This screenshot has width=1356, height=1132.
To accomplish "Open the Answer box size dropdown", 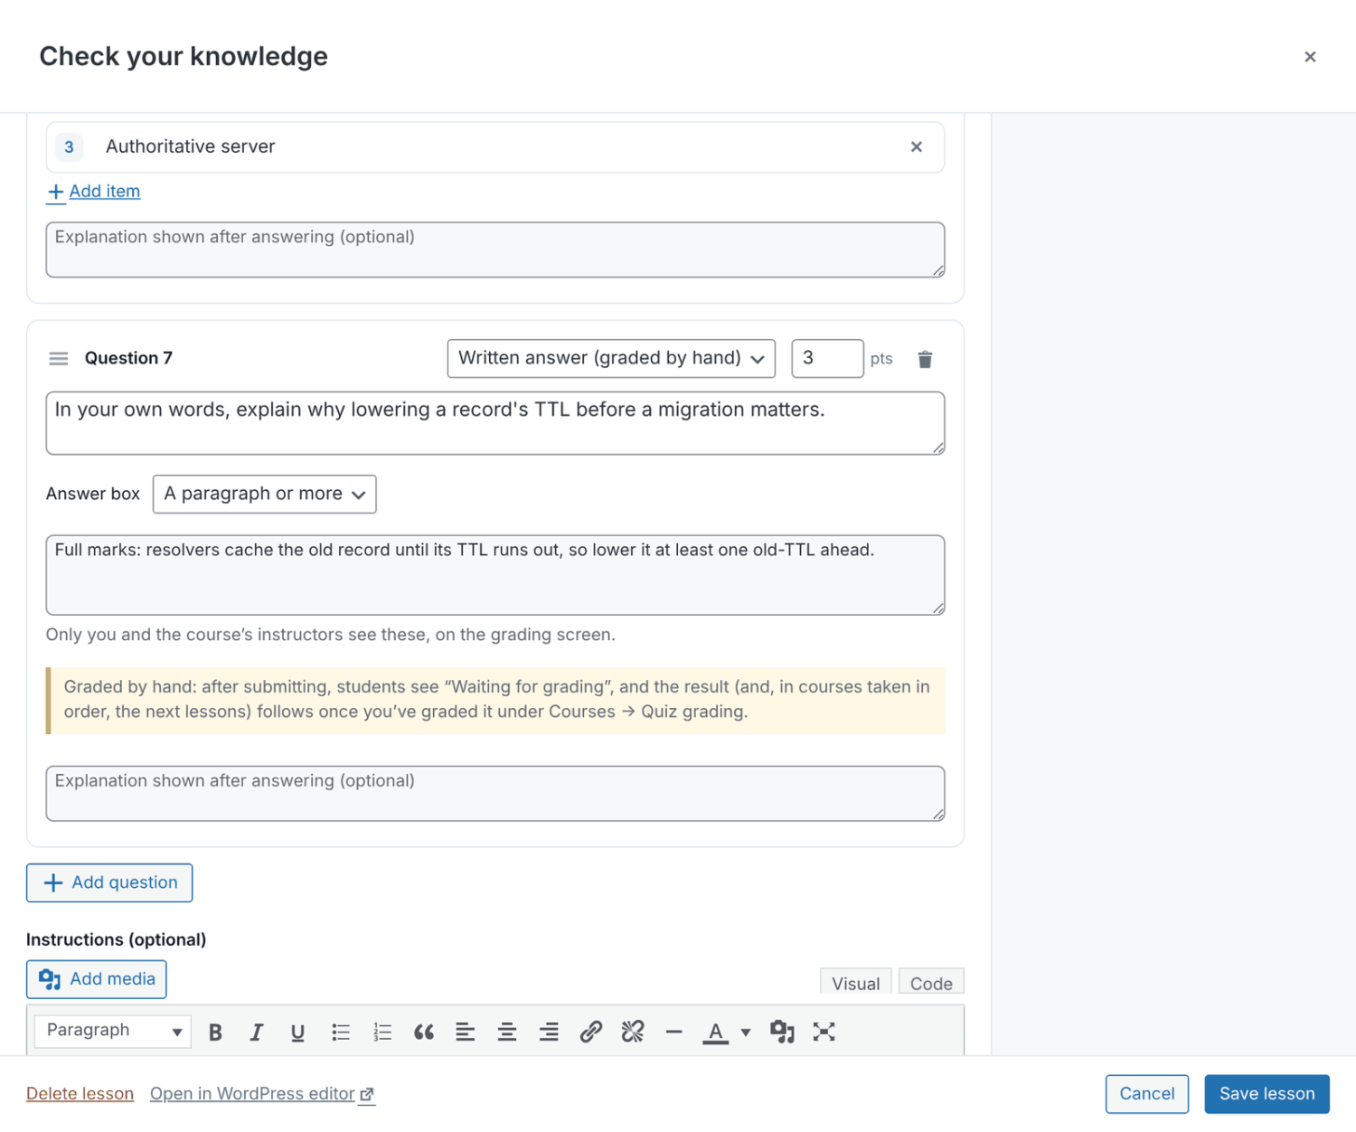I will pos(265,495).
